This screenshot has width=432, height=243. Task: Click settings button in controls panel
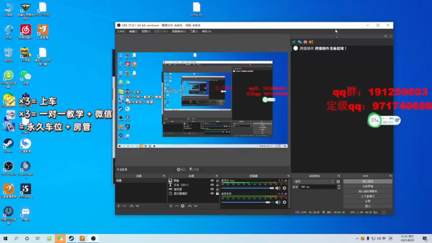click(x=368, y=201)
